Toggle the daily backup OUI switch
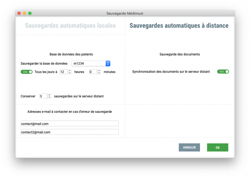This screenshot has width=250, height=178. [27, 72]
